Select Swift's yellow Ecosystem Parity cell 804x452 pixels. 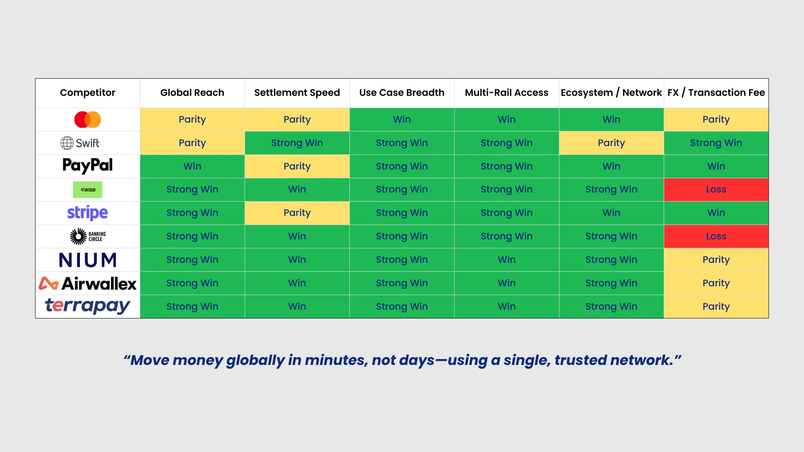[611, 143]
